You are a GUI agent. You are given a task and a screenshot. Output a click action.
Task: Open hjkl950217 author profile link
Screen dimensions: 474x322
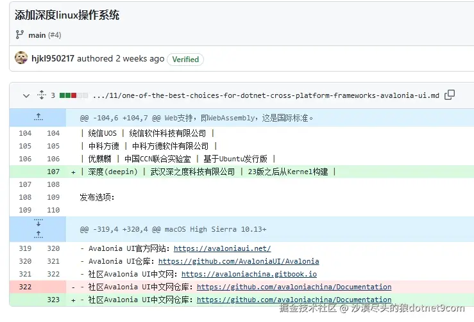coord(53,58)
